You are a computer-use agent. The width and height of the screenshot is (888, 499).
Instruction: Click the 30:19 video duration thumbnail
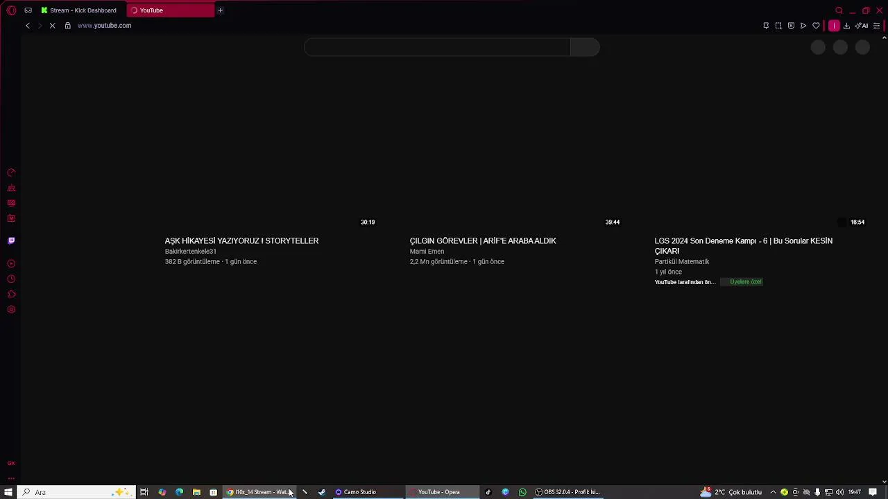368,222
